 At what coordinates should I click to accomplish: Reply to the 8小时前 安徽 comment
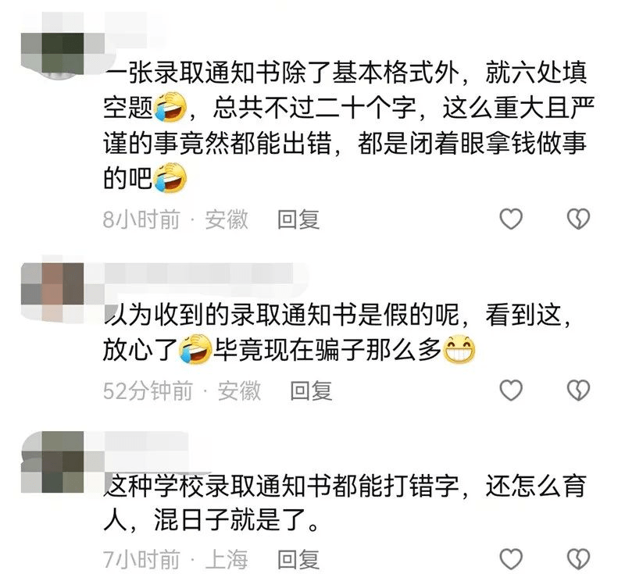point(298,219)
